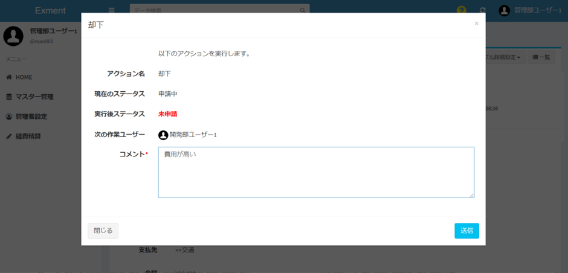Click the red 未申請 status text
Screen dimensions: 568x273
168,114
